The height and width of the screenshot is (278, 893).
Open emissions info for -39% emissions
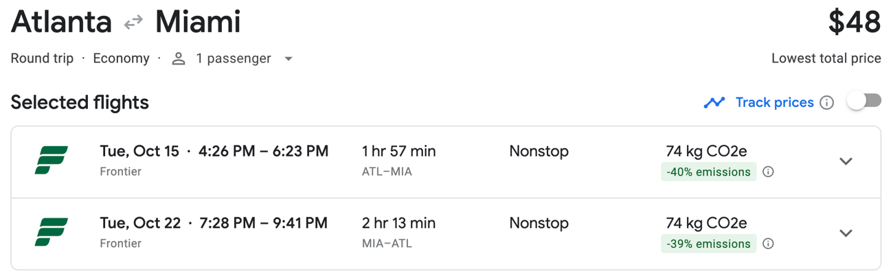pyautogui.click(x=769, y=244)
